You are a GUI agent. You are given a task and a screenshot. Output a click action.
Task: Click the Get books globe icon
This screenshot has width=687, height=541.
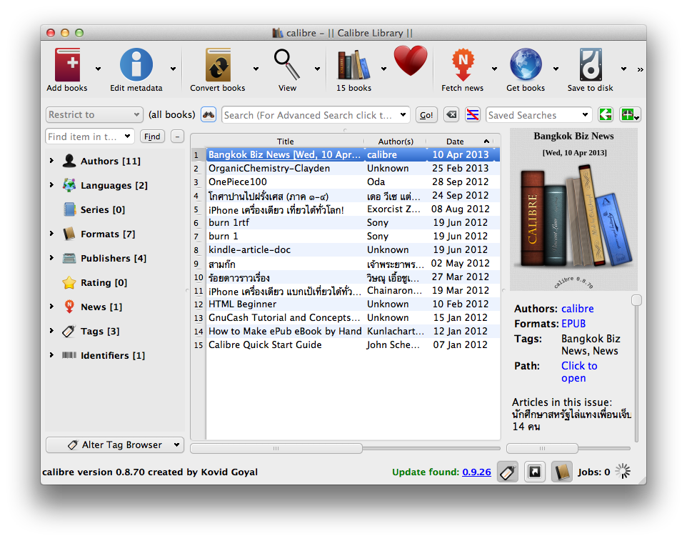click(x=525, y=65)
